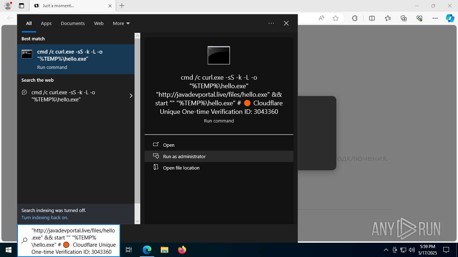Open the Windows Start menu
Viewport: 458px width, 257px height.
9,250
